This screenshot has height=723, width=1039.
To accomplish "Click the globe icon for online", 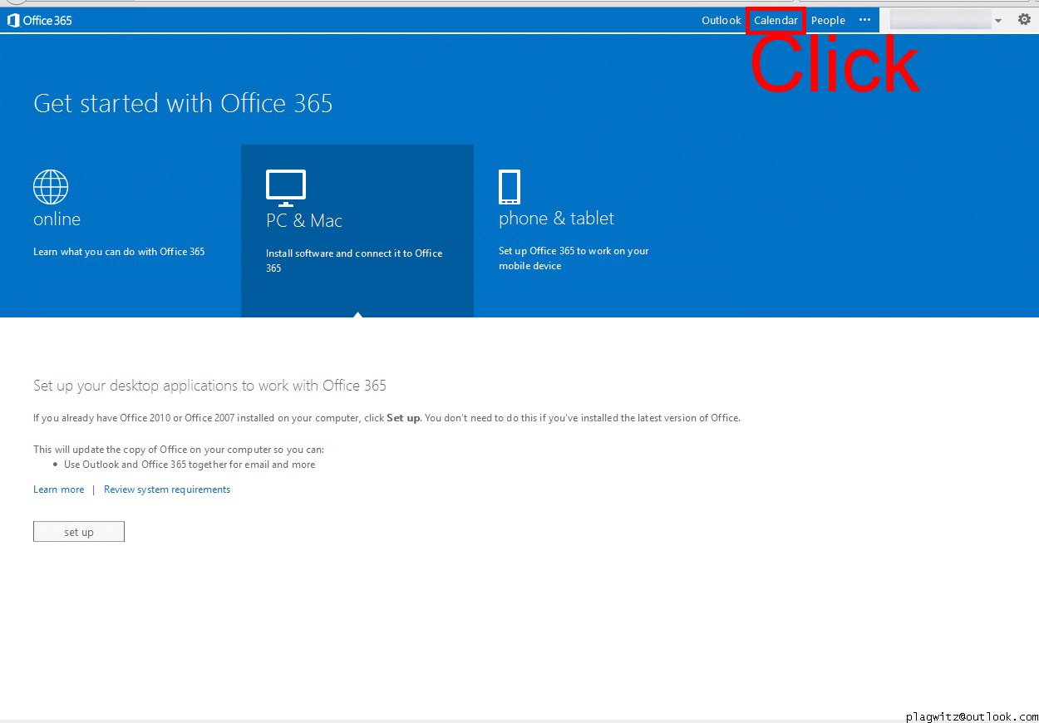I will click(x=51, y=187).
